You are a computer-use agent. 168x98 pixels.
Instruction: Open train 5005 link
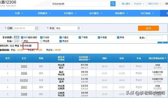tap(24, 66)
